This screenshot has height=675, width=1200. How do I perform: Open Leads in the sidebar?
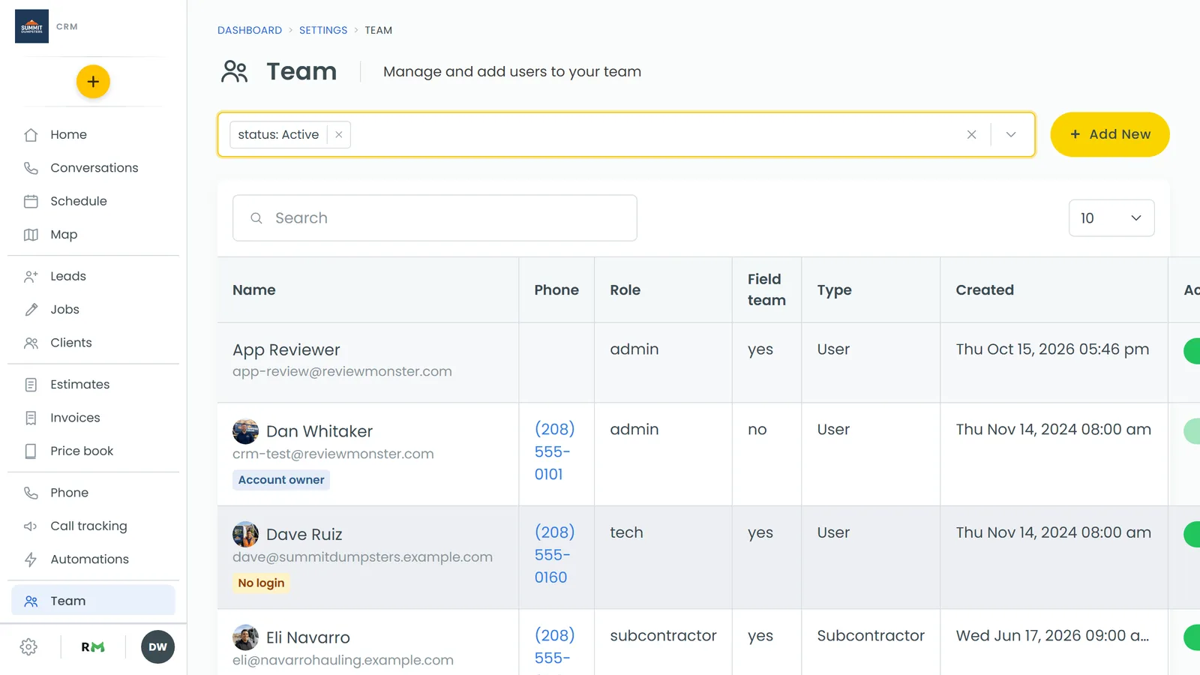[x=93, y=276]
